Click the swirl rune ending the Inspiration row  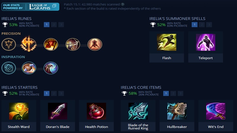51,68
